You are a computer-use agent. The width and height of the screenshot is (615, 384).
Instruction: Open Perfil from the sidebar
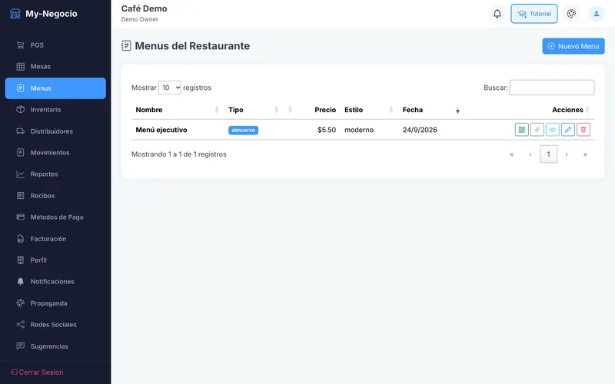click(55, 260)
